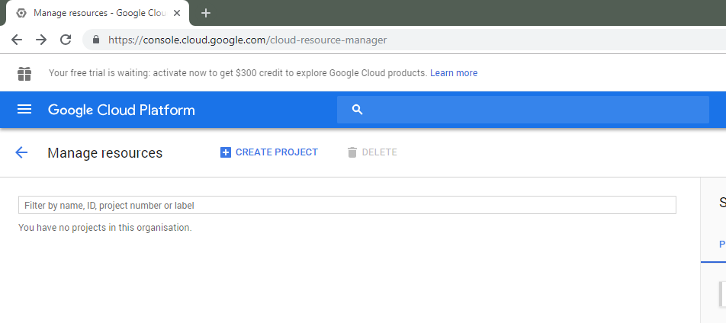Image resolution: width=726 pixels, height=323 pixels.
Task: Focus the blue header search field
Action: tap(534, 110)
